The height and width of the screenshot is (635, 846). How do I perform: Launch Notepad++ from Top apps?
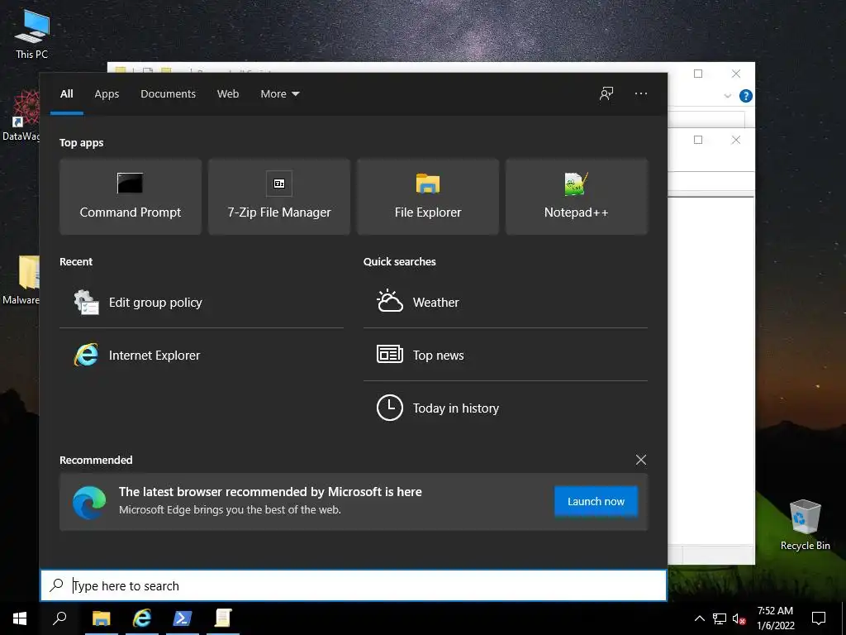coord(576,196)
